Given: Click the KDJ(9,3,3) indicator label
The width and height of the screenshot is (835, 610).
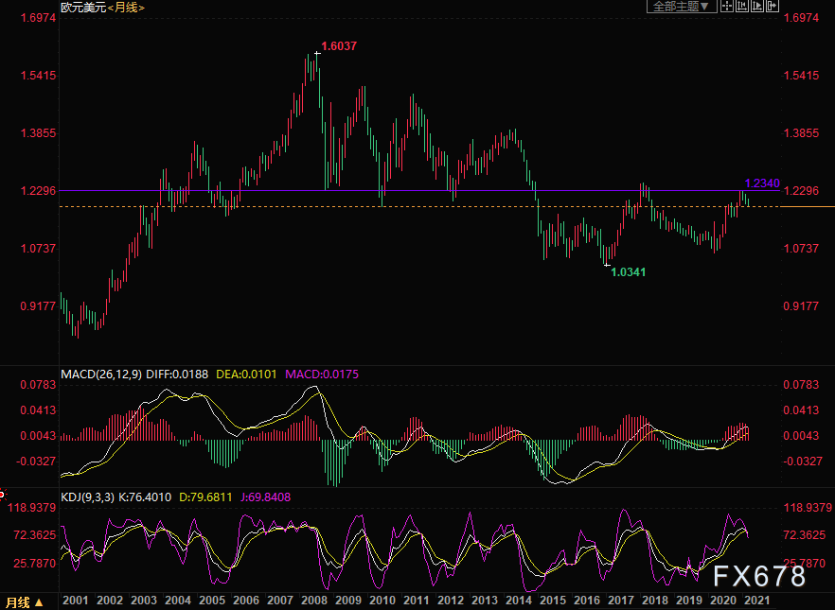Looking at the screenshot, I should pos(87,497).
